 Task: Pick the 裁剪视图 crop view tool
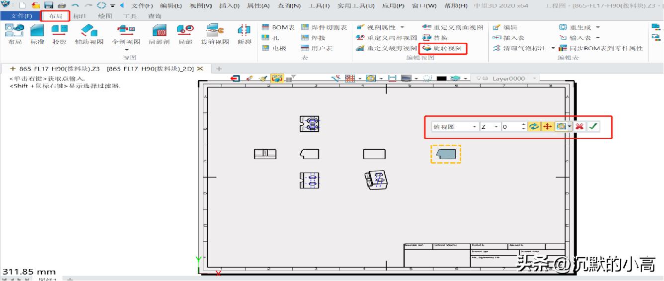point(215,34)
